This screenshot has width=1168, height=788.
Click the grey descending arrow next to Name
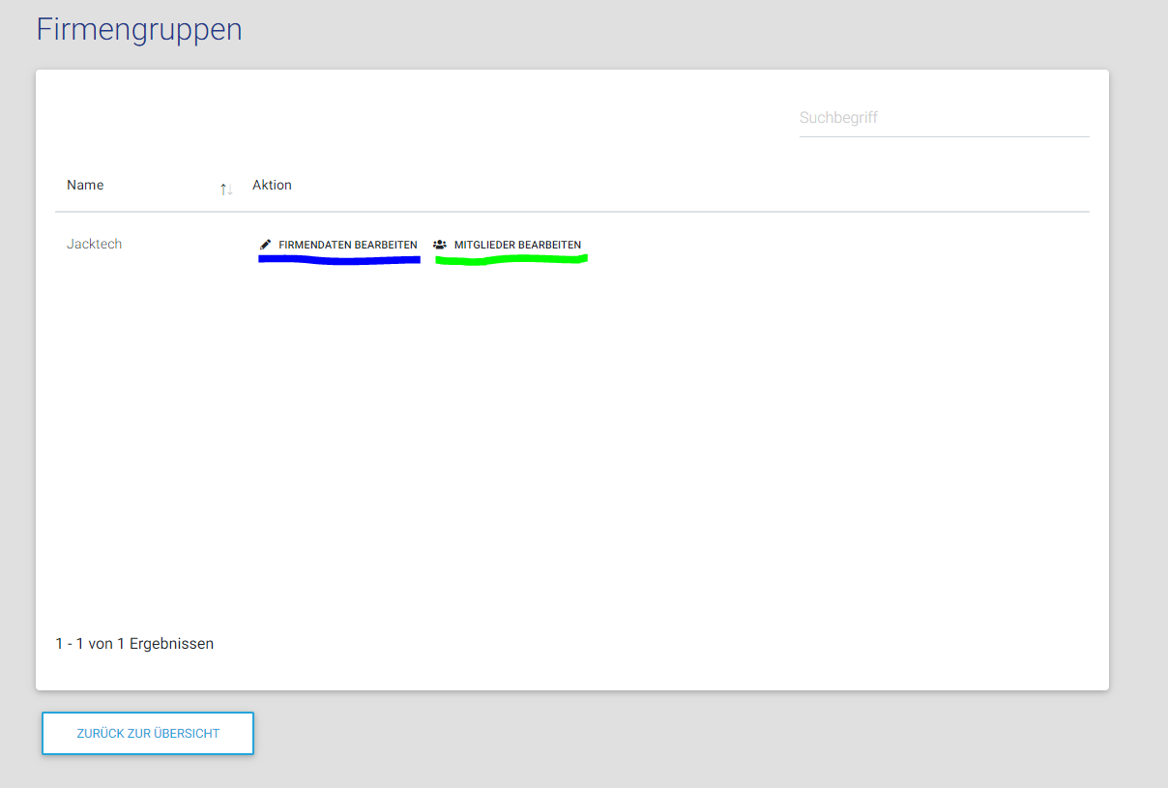[x=229, y=190]
